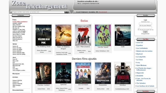
Task: Click the red Recrutement link
Action: click(103, 12)
